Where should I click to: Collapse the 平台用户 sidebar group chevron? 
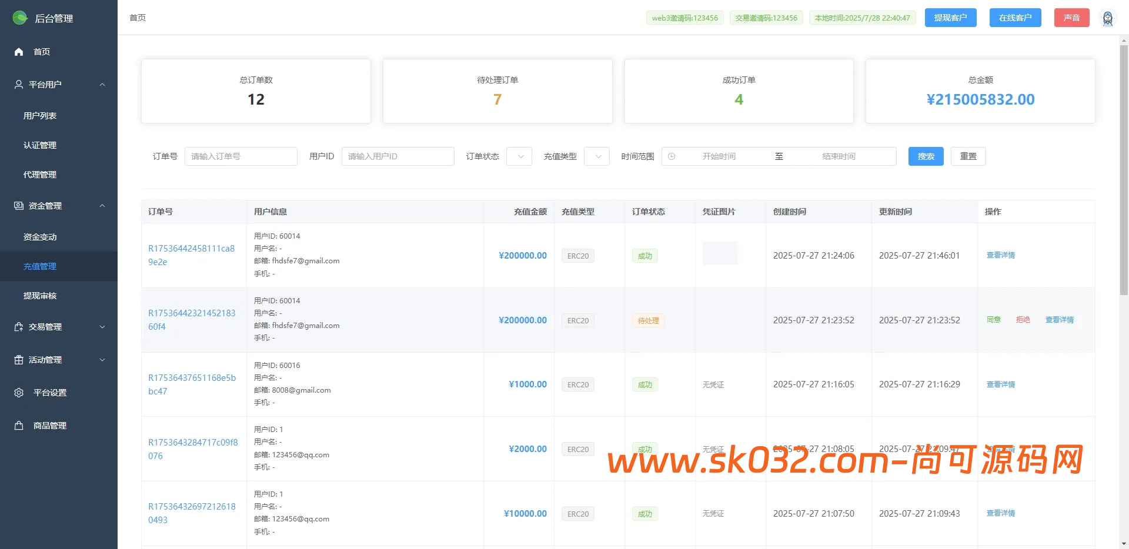coord(102,84)
